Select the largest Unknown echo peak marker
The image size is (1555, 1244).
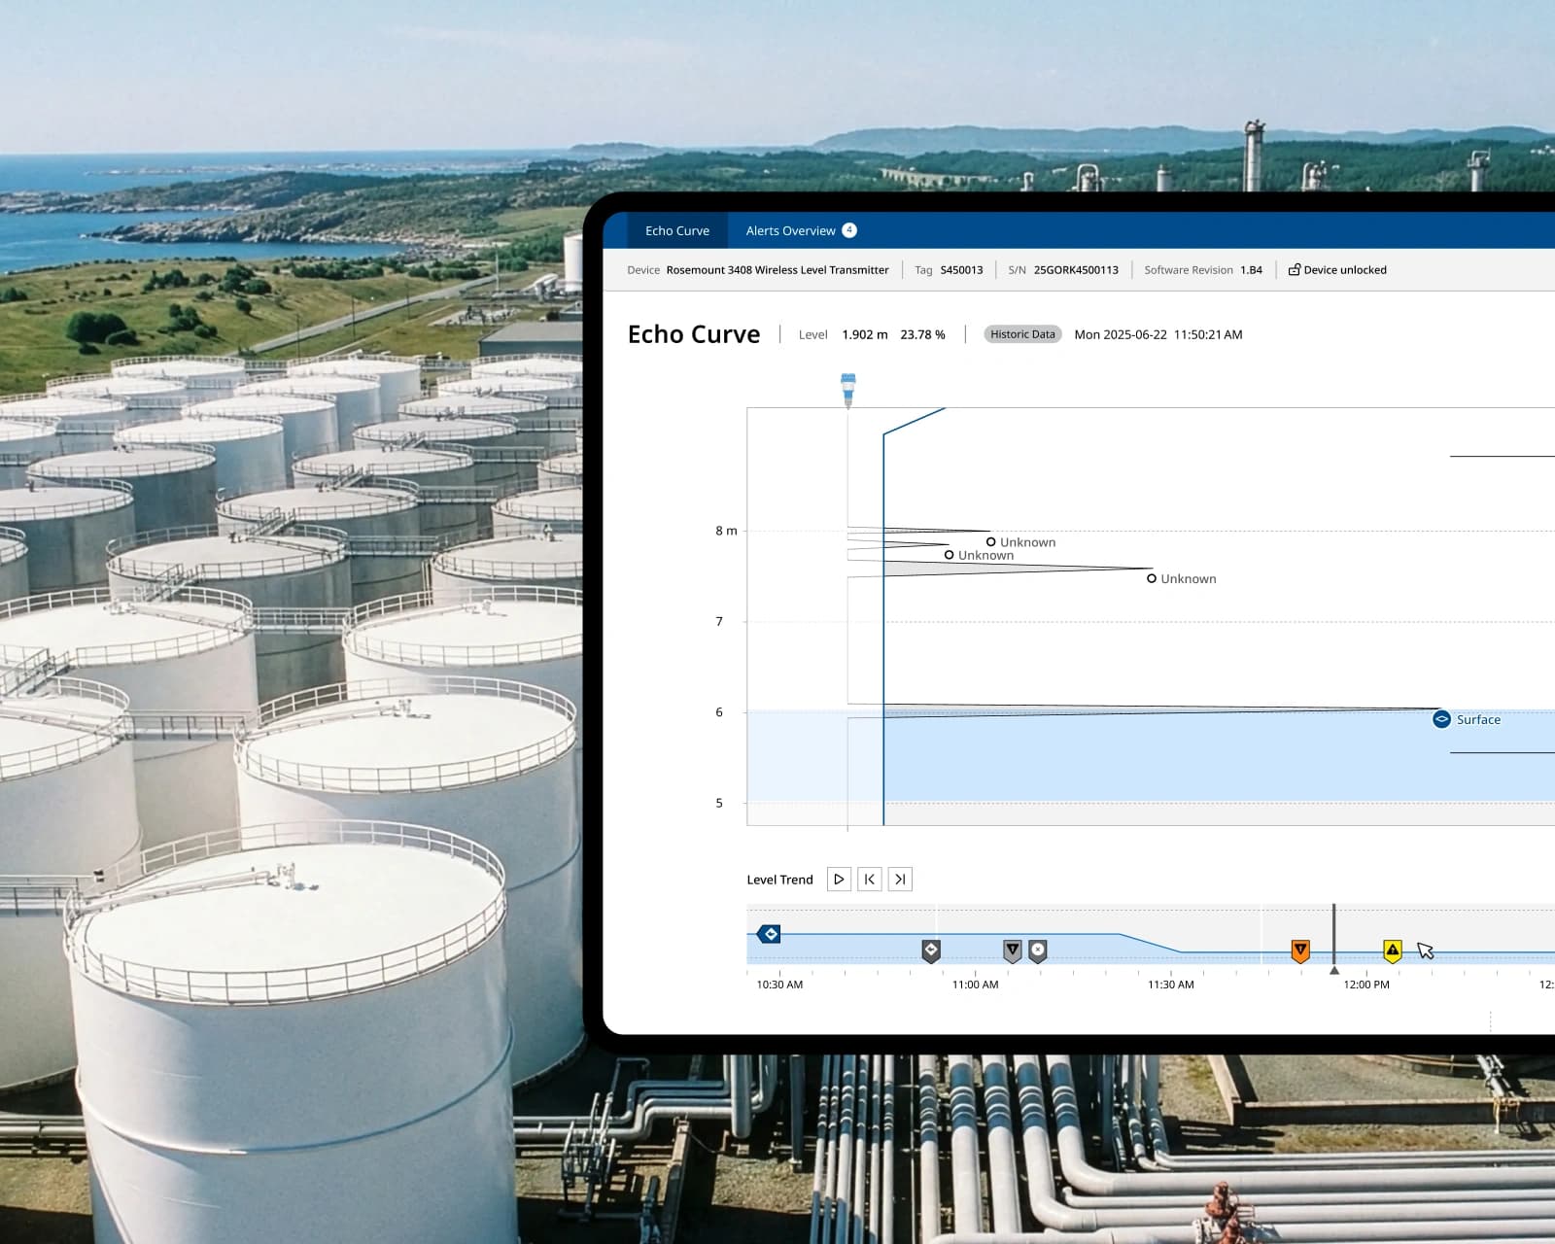click(1152, 578)
